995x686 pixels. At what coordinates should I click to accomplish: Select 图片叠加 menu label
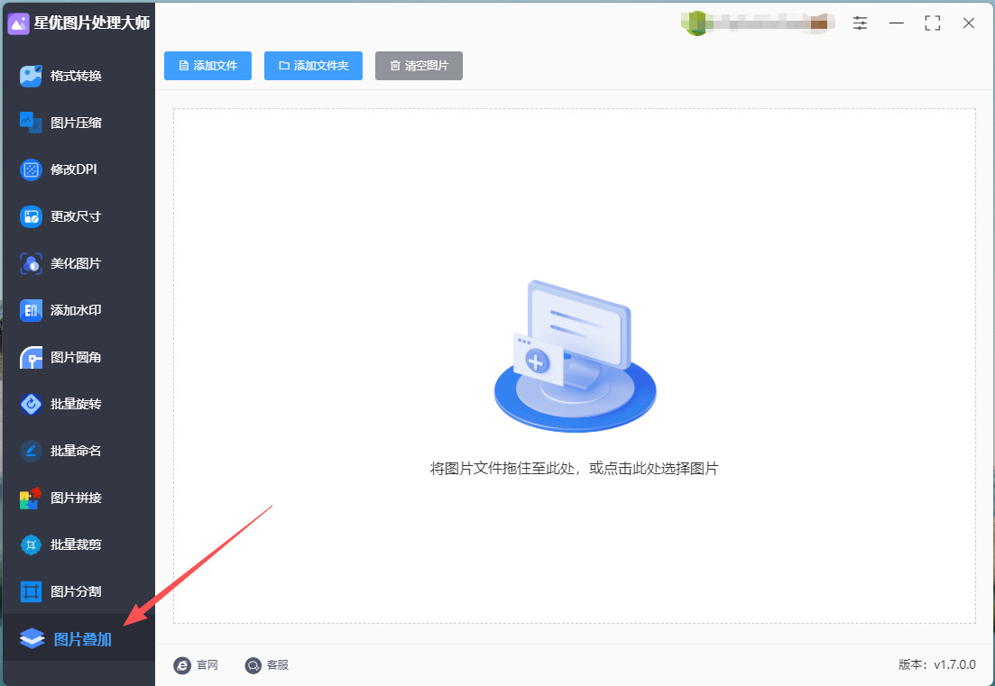pyautogui.click(x=82, y=639)
